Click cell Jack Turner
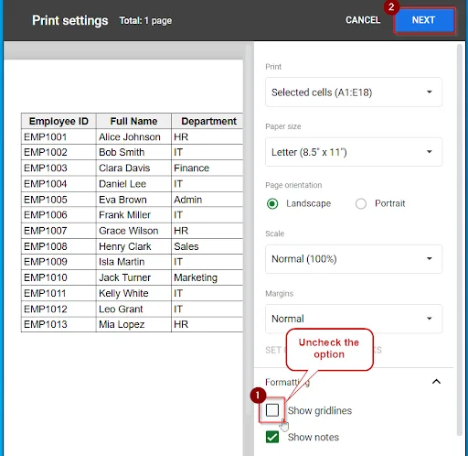Image resolution: width=468 pixels, height=456 pixels. [x=133, y=277]
